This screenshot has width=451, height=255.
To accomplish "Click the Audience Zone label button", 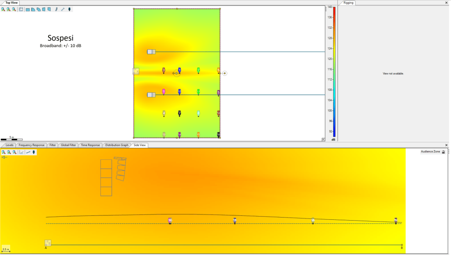I will [430, 152].
